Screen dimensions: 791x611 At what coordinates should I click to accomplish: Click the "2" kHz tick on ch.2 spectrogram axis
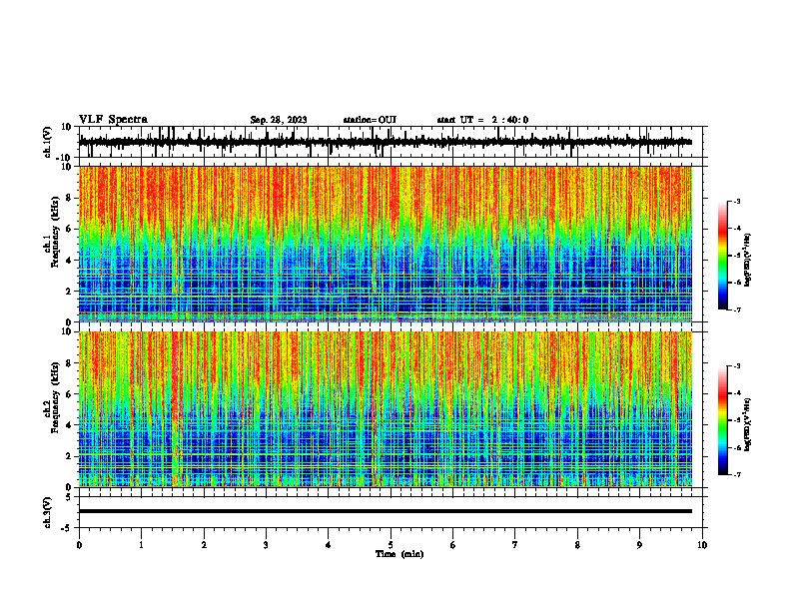tap(70, 456)
